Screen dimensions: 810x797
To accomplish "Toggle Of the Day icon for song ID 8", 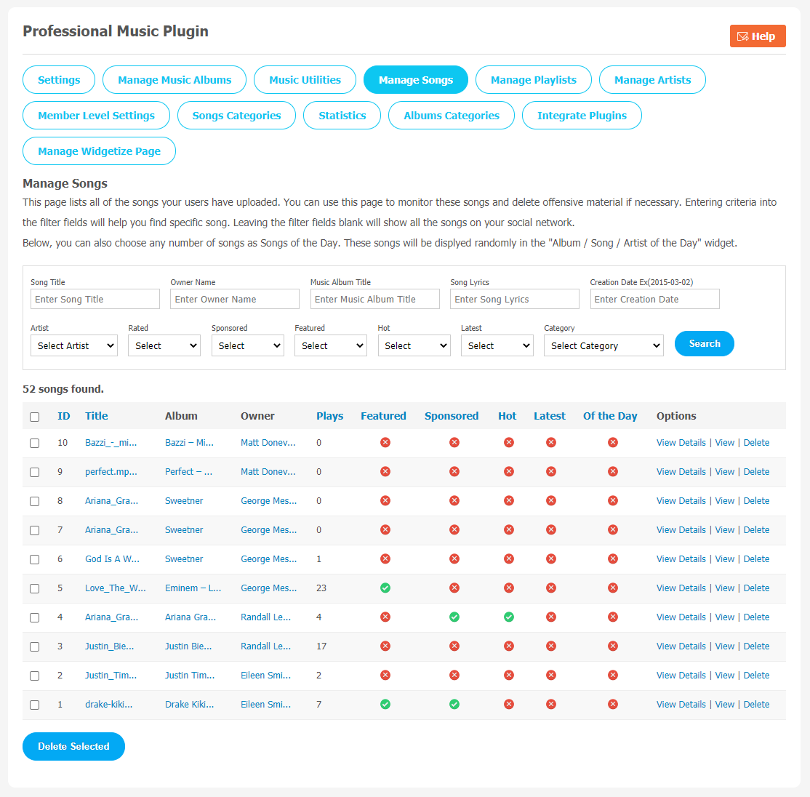I will pos(613,500).
